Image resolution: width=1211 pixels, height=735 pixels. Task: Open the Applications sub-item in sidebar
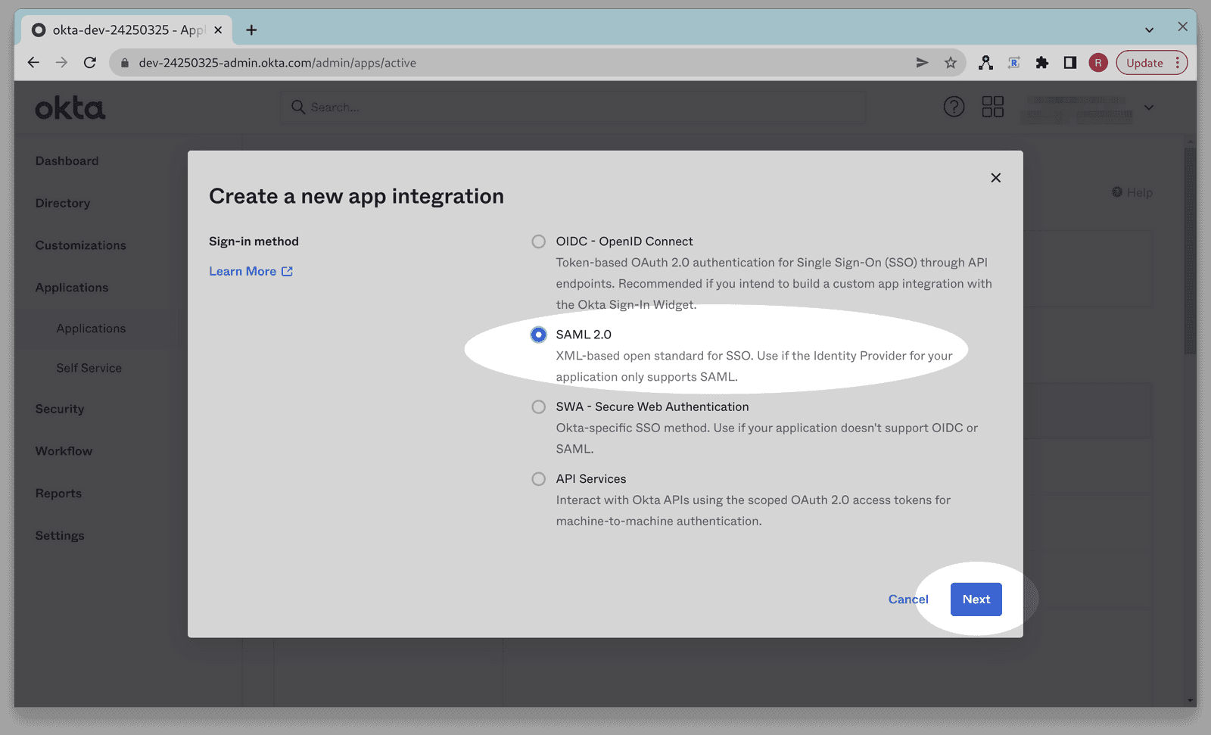(x=91, y=329)
